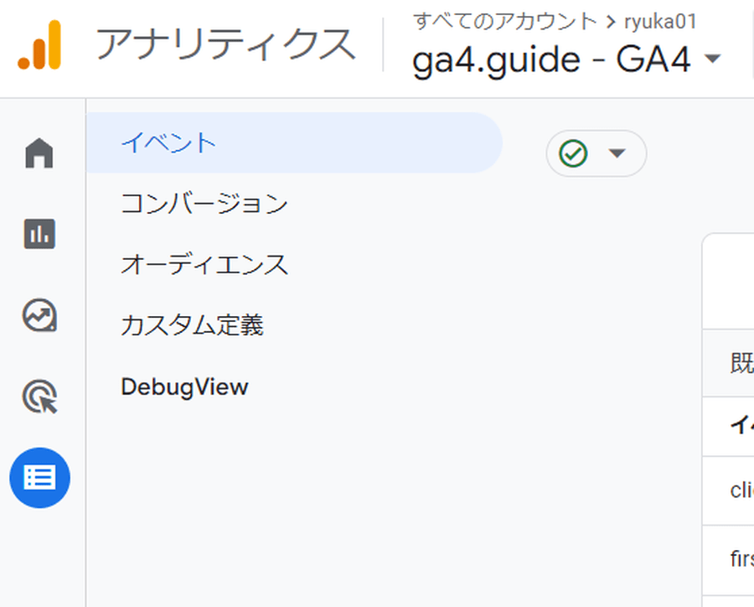Select the イベント menu item
Screen dimensions: 754x607
click(x=168, y=143)
